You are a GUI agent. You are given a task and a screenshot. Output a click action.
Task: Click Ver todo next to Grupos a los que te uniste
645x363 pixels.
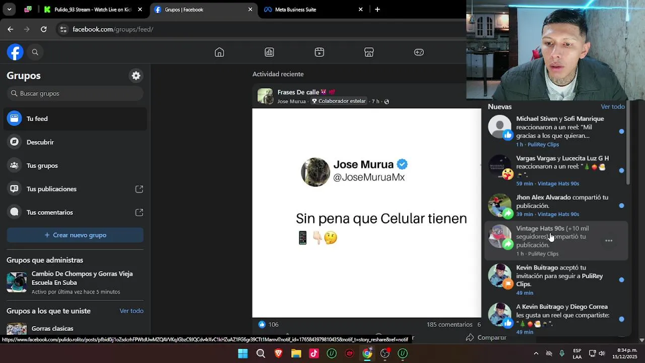tap(132, 311)
